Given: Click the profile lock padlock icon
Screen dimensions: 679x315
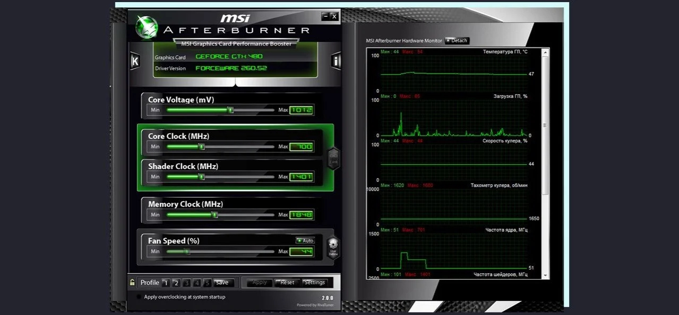Looking at the screenshot, I should [x=132, y=282].
